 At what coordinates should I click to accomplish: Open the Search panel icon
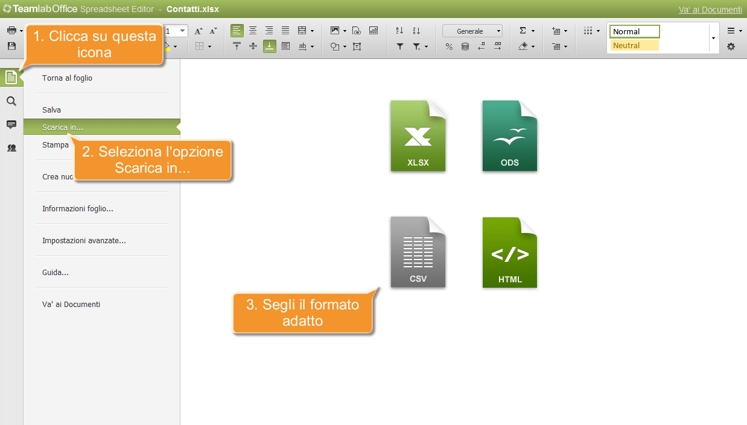[x=11, y=101]
